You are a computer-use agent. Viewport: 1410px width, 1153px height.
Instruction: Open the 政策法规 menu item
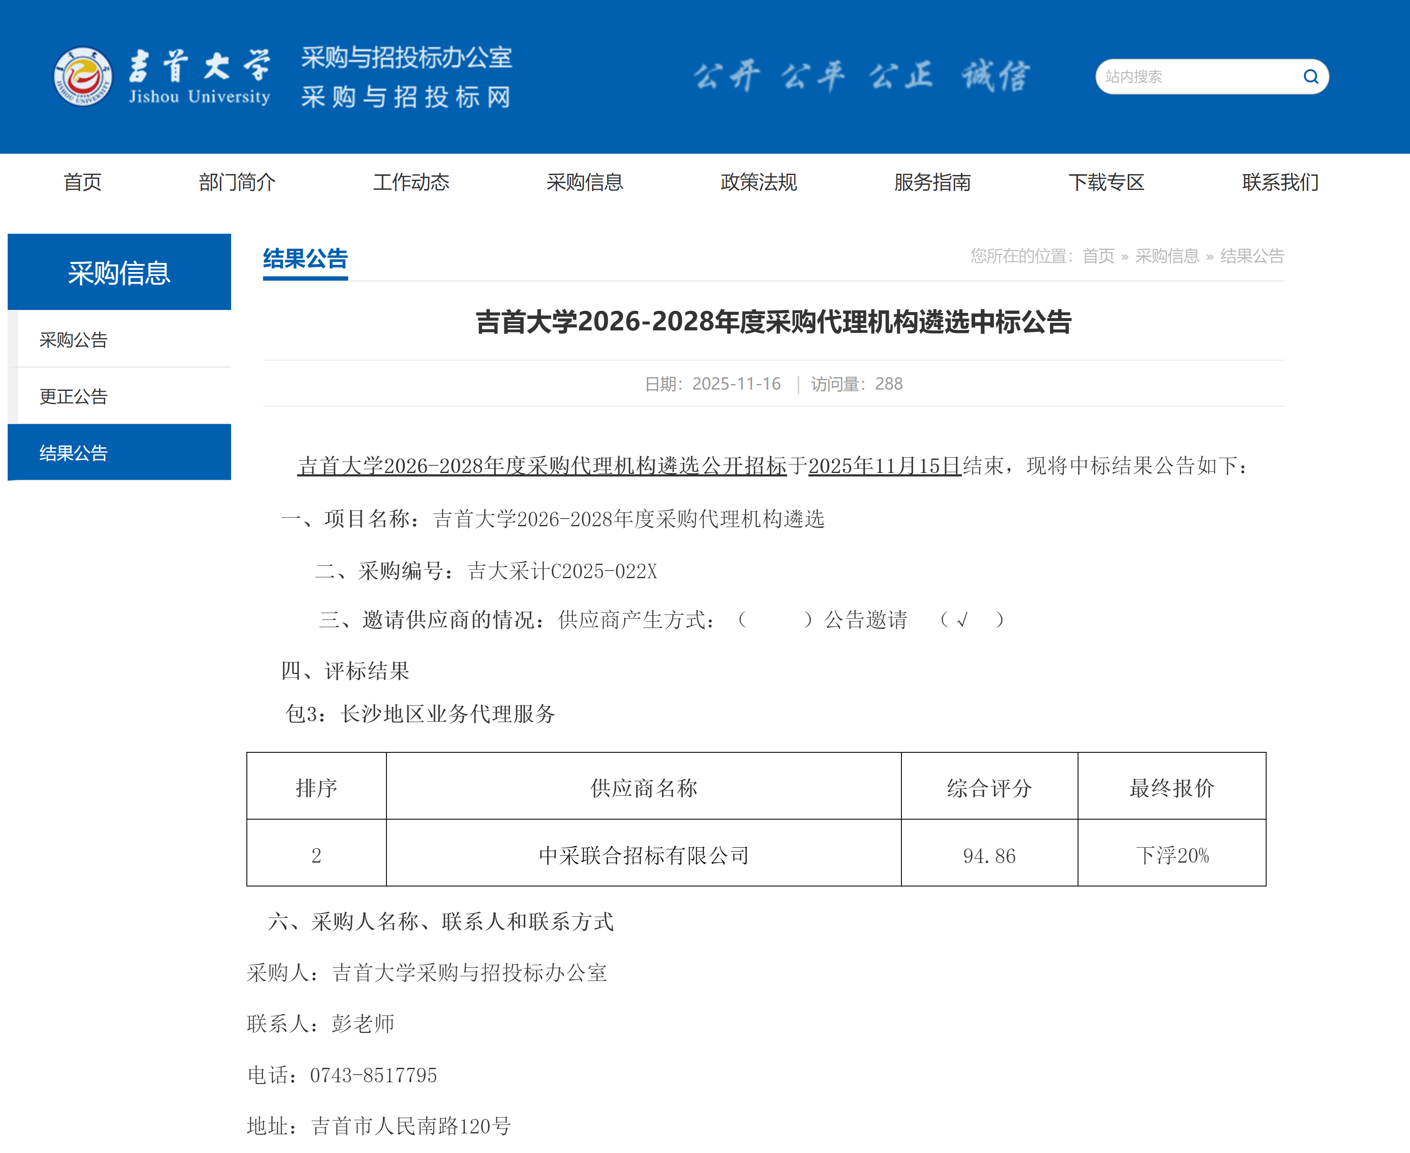(x=759, y=182)
